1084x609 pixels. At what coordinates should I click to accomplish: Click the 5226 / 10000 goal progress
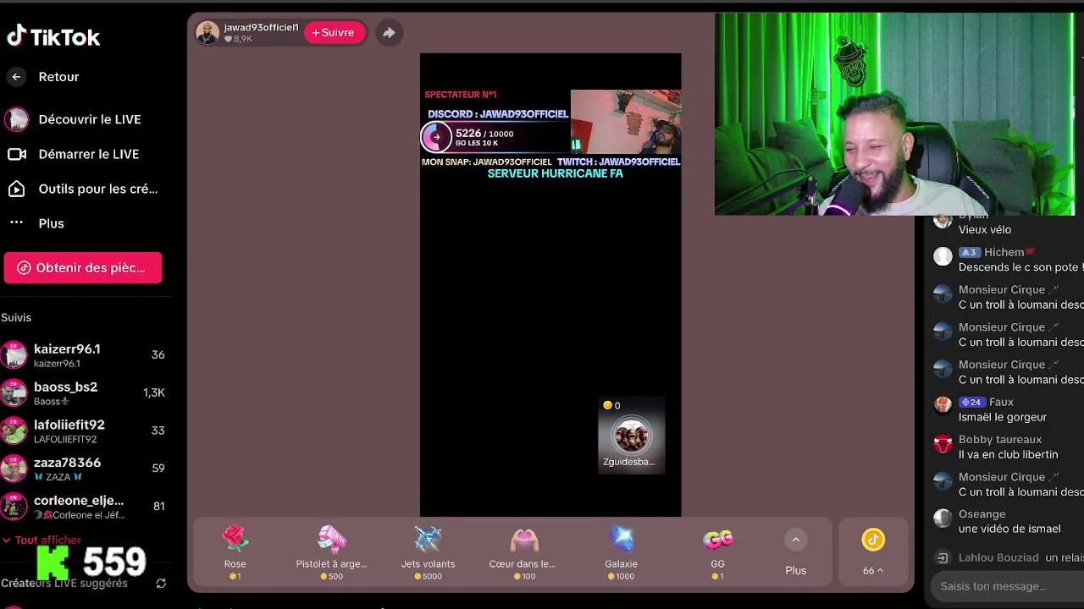coord(495,137)
